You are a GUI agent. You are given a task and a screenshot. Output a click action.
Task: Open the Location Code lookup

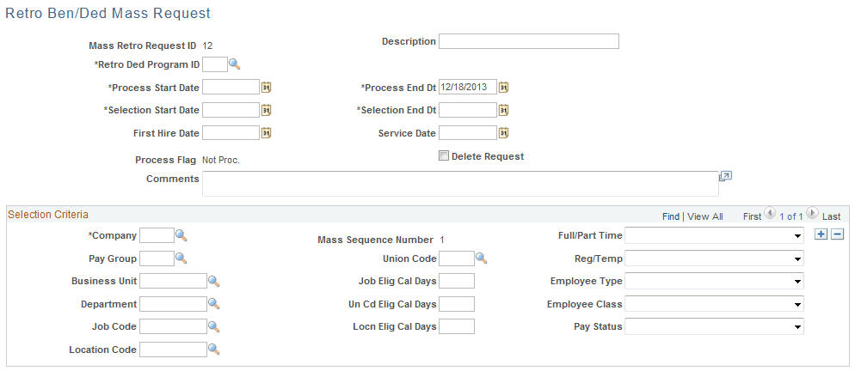tap(213, 350)
